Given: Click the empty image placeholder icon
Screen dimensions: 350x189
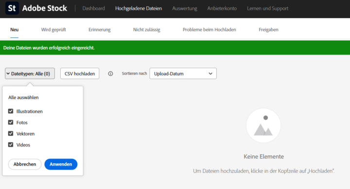Looking at the screenshot, I should (263, 125).
